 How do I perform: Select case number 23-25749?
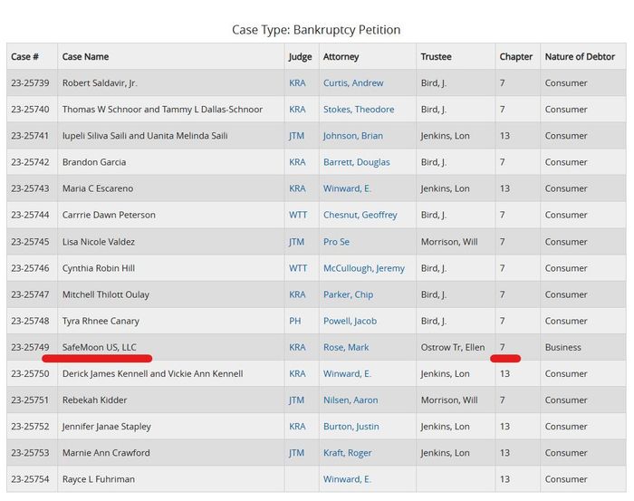30,347
